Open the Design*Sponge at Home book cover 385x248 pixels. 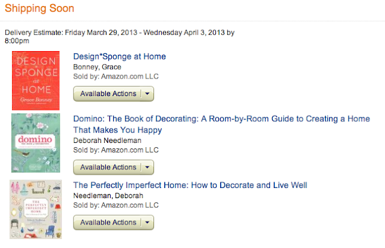point(36,81)
